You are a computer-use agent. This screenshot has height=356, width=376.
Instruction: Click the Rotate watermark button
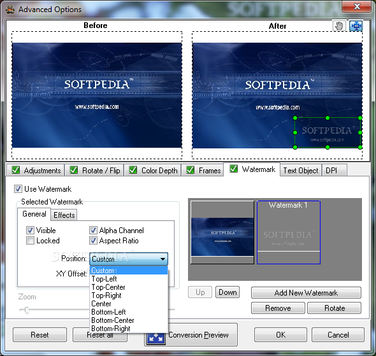335,308
